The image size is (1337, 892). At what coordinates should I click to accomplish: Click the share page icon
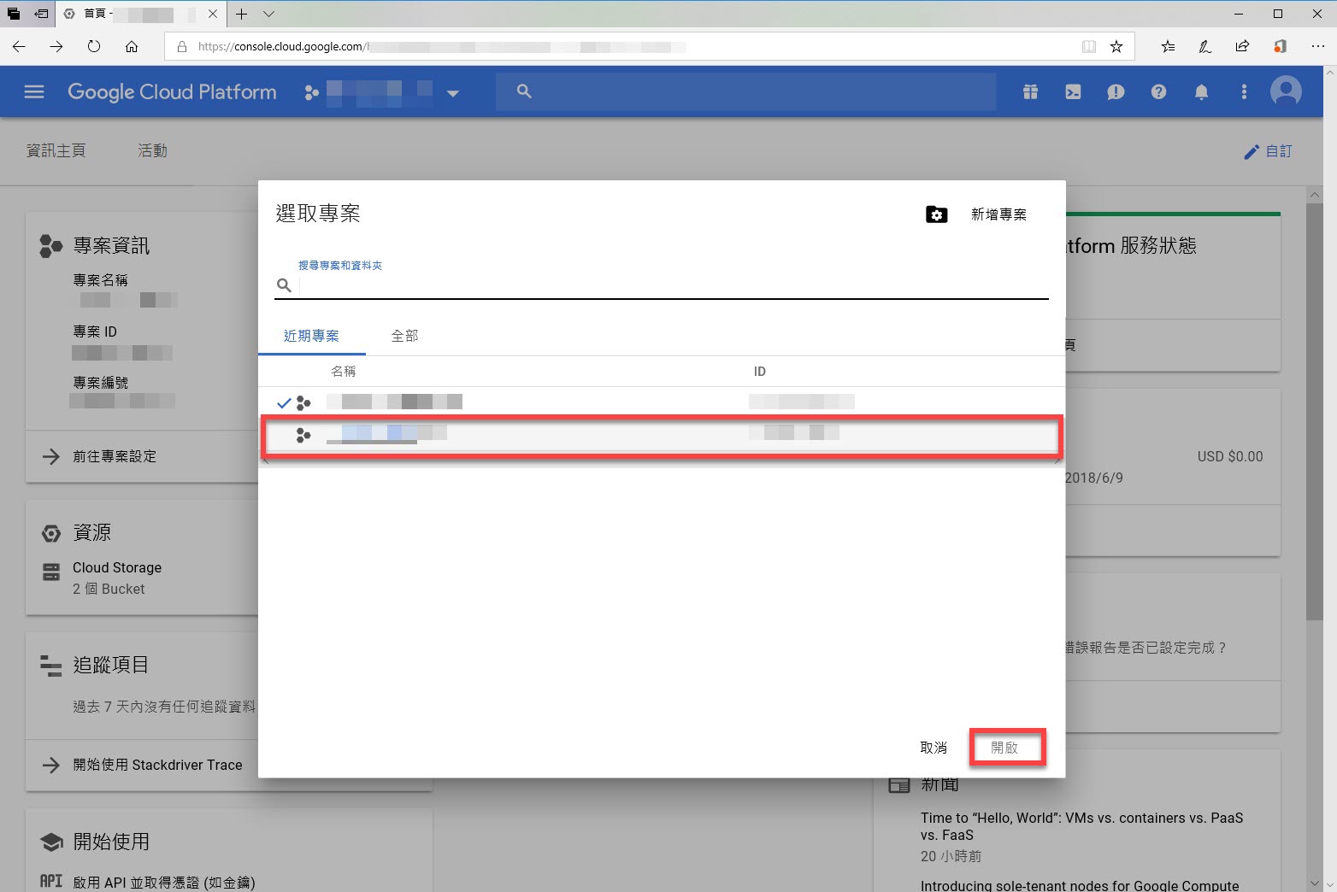(x=1242, y=47)
